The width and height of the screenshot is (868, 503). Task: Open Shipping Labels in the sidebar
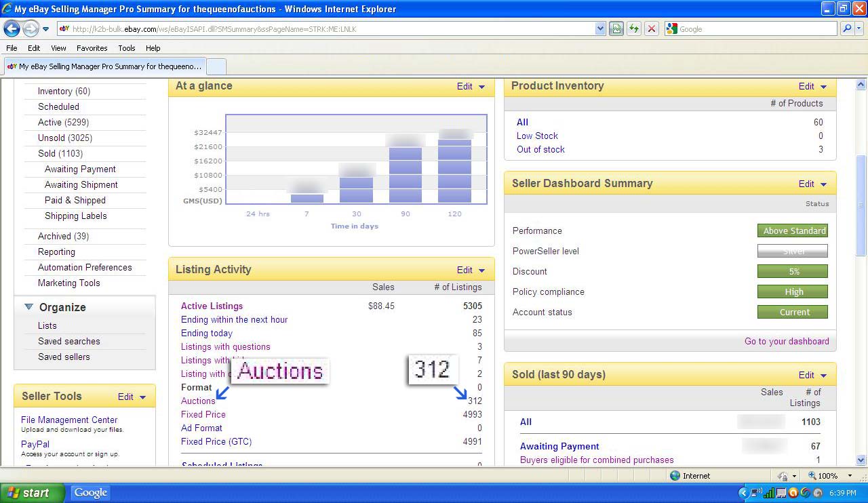pyautogui.click(x=76, y=216)
